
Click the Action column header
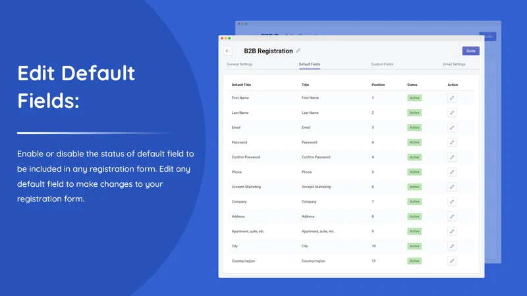tap(453, 85)
